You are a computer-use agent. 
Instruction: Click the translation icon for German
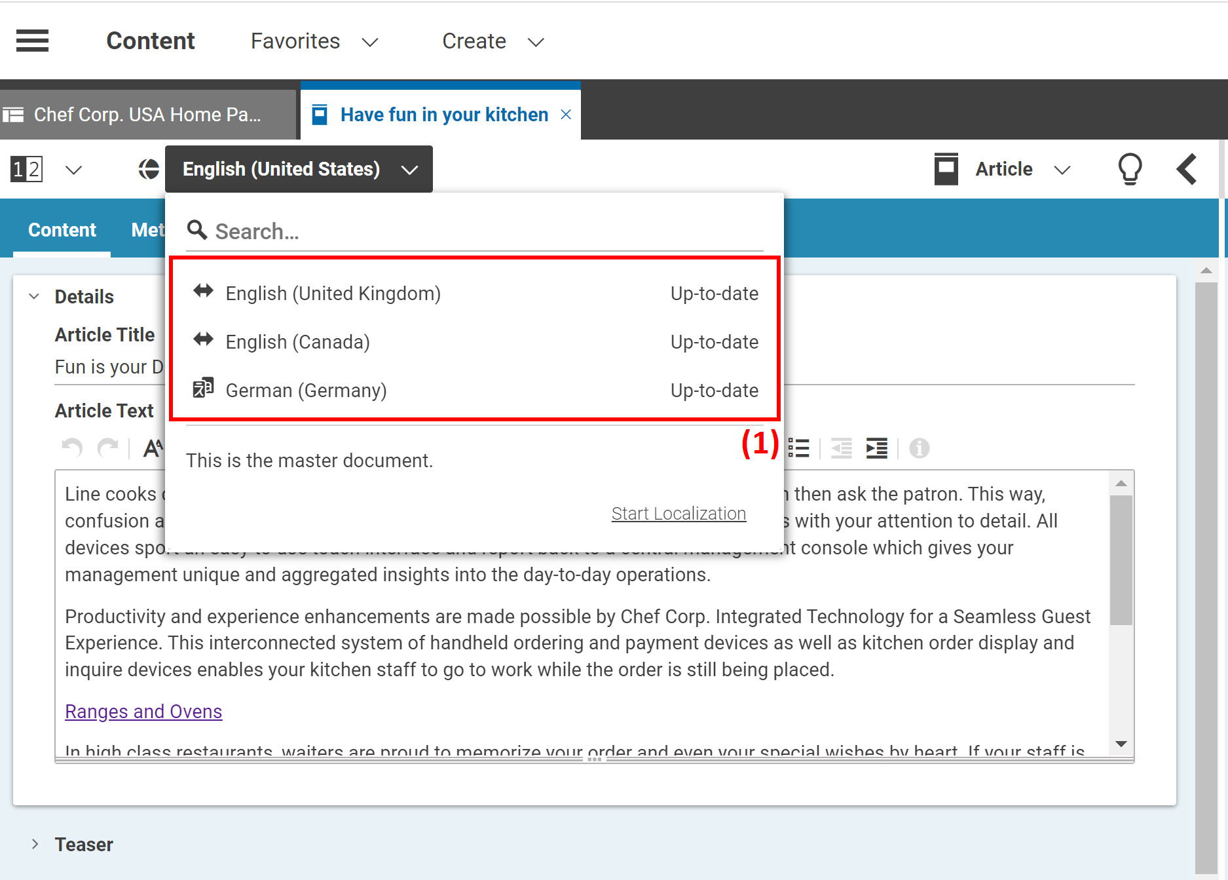pyautogui.click(x=203, y=388)
